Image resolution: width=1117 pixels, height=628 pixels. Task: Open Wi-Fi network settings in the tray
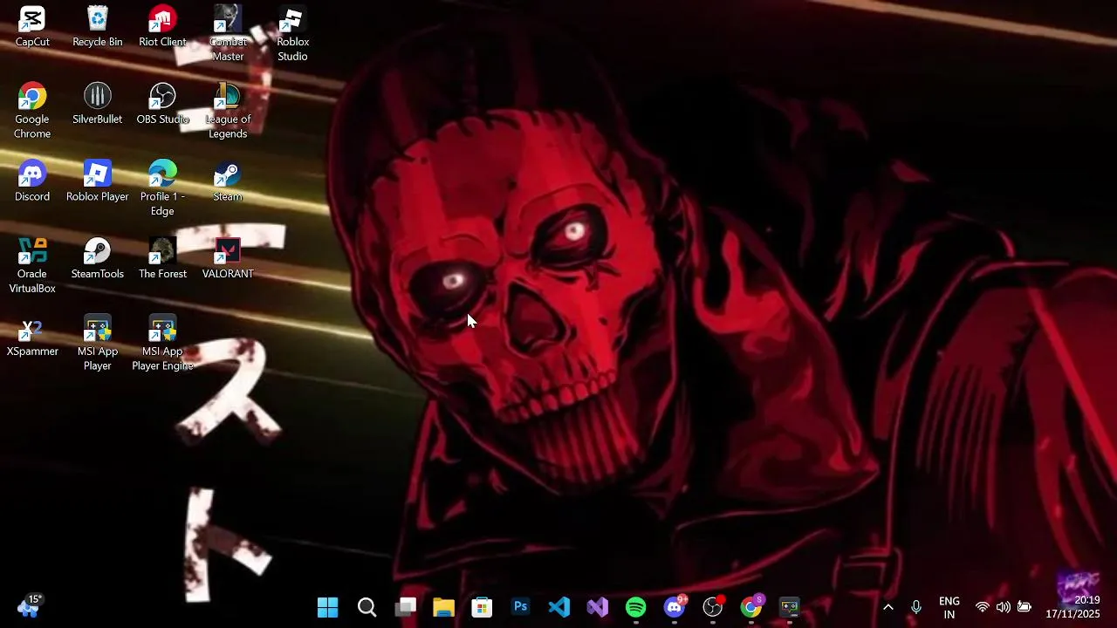pyautogui.click(x=983, y=607)
